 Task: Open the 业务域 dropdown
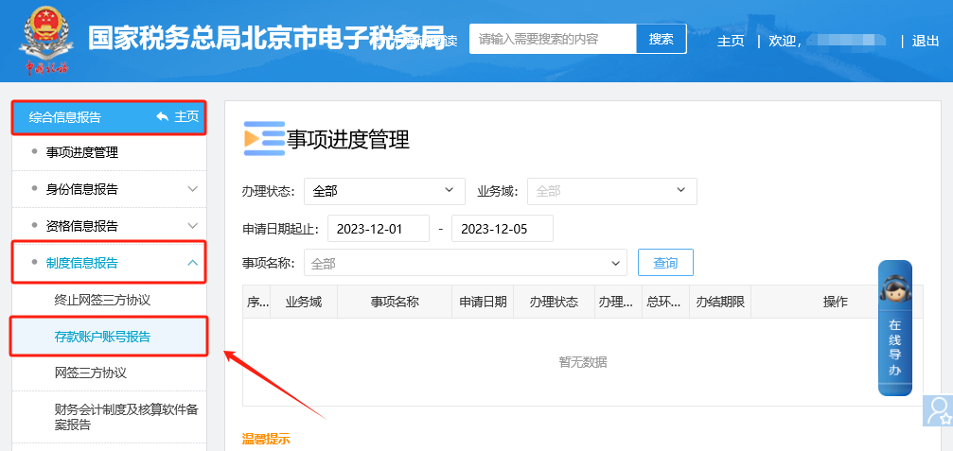pyautogui.click(x=611, y=191)
